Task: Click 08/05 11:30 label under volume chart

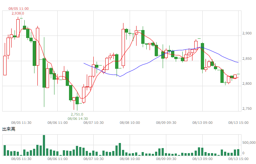Action: tap(21, 159)
